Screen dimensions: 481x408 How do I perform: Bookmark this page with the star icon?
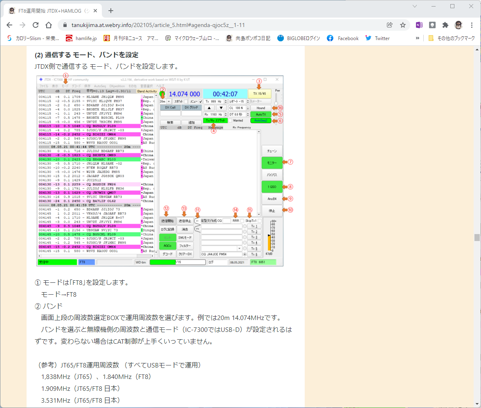(403, 25)
